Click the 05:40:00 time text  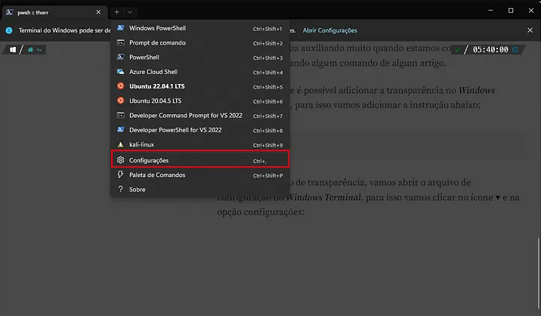click(490, 50)
